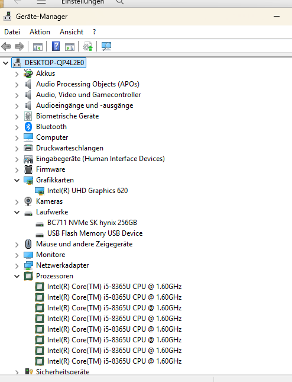Open the Aktion menu
Viewport: 292px width, 382px height.
pos(40,32)
